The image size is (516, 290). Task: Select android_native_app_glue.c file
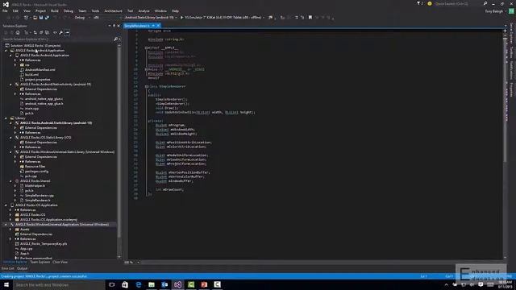tap(44, 98)
